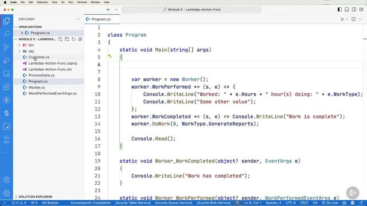The height and width of the screenshot is (206, 367).
Task: Click the command center search box
Action: point(192,10)
